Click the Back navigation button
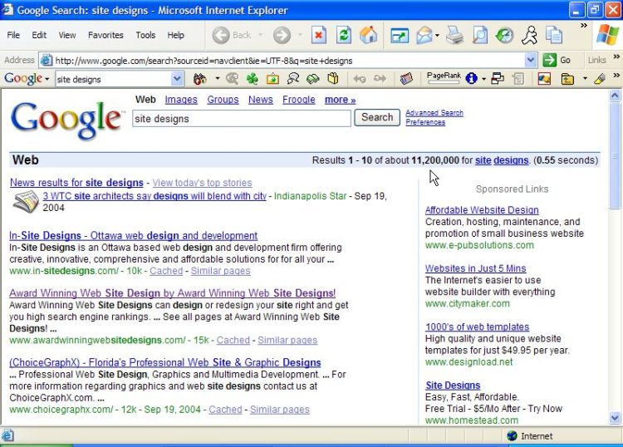 [232, 36]
